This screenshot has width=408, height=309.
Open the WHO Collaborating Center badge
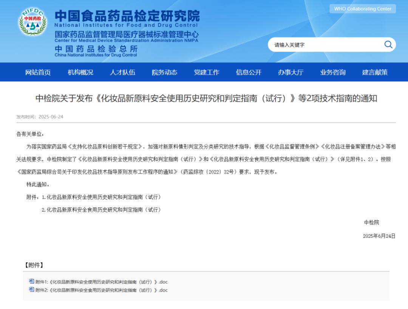pos(362,9)
